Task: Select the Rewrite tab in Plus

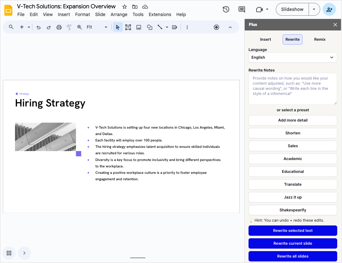Action: [293, 39]
